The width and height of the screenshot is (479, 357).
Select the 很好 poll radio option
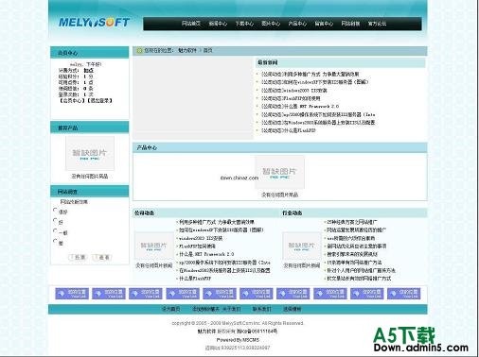point(55,210)
